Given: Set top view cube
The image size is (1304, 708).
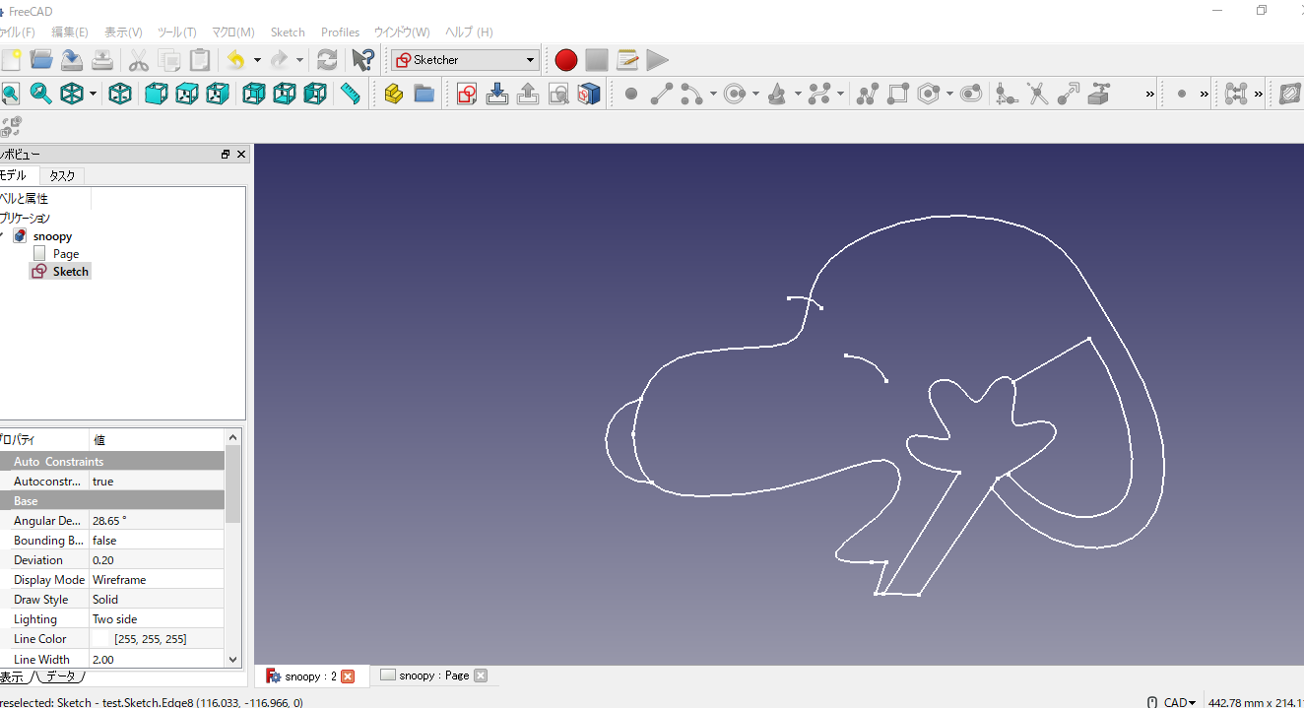Looking at the screenshot, I should pyautogui.click(x=186, y=94).
